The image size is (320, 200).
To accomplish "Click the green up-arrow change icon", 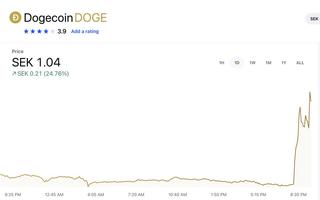I will pos(14,74).
